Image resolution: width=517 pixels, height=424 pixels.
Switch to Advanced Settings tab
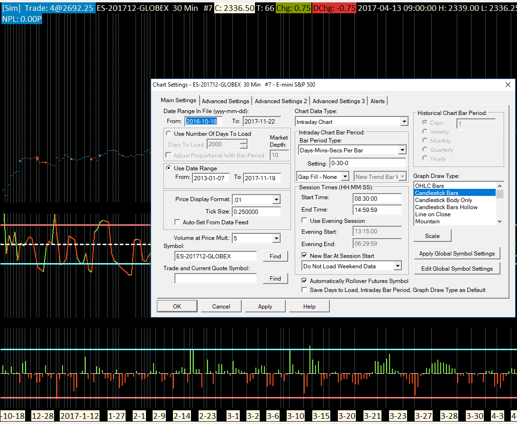(225, 101)
